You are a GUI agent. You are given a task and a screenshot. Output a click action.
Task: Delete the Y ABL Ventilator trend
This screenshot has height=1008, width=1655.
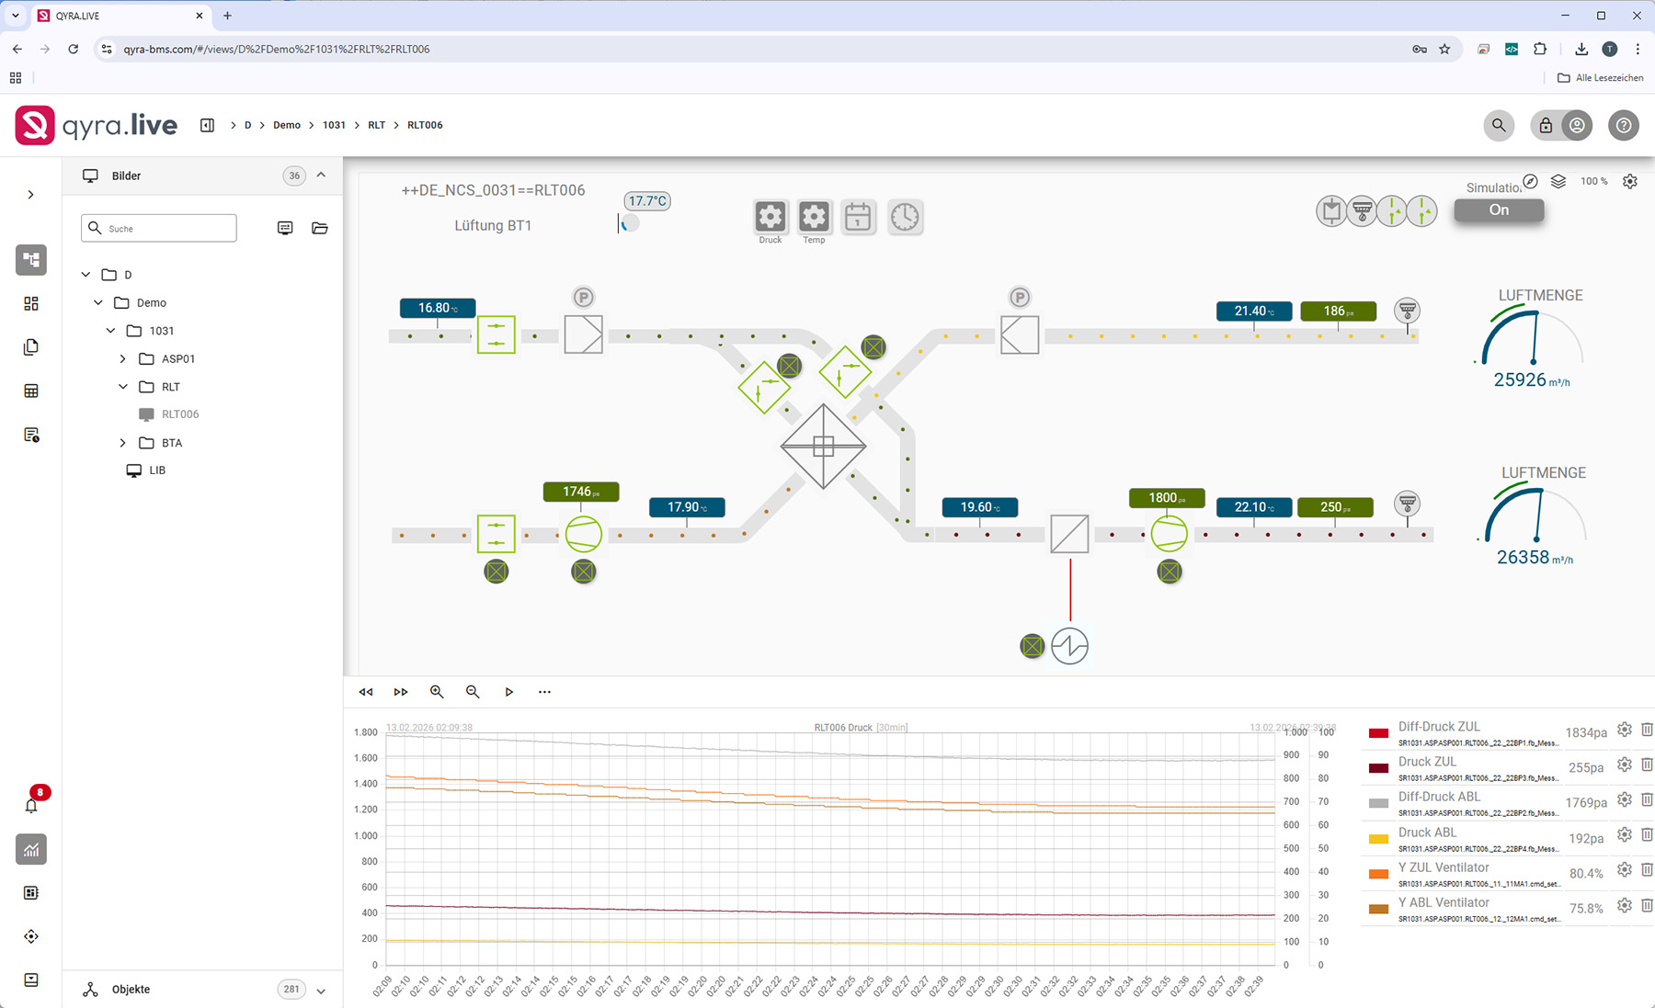pos(1647,905)
